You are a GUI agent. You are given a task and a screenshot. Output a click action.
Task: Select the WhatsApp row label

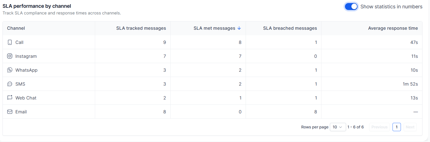pyautogui.click(x=26, y=70)
